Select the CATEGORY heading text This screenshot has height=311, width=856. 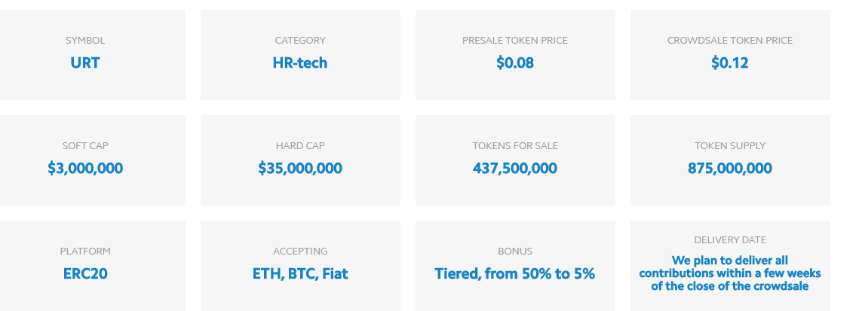pos(300,41)
